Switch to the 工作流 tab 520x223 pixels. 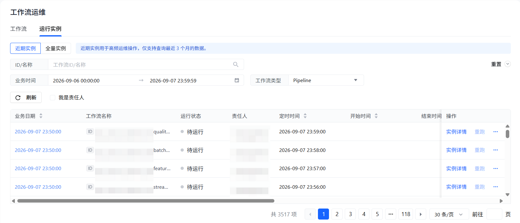point(19,29)
